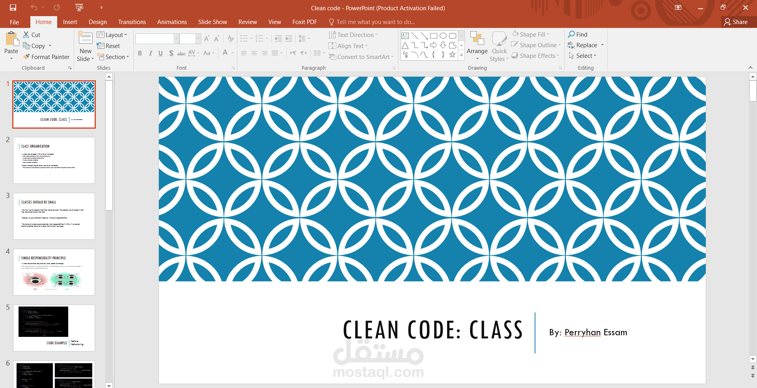
Task: Apply bold formatting
Action: 140,53
